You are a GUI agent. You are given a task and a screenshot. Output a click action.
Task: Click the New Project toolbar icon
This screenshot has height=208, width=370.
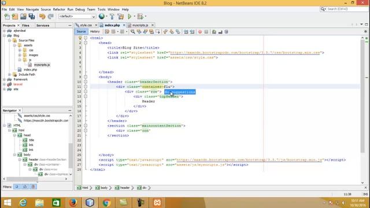(x=15, y=17)
